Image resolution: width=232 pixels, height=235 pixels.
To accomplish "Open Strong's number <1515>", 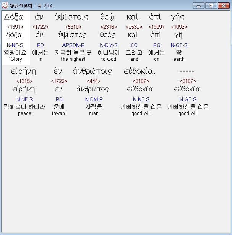I will (x=24, y=81).
